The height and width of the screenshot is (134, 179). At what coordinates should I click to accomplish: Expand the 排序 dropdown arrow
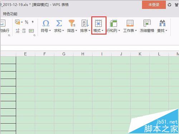pyautogui.click(x=89, y=31)
